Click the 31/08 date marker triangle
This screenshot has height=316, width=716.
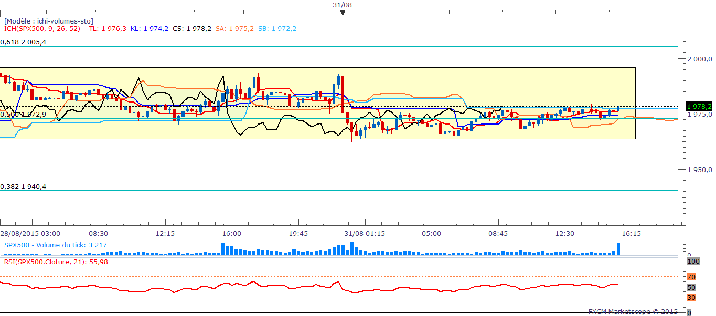click(343, 13)
